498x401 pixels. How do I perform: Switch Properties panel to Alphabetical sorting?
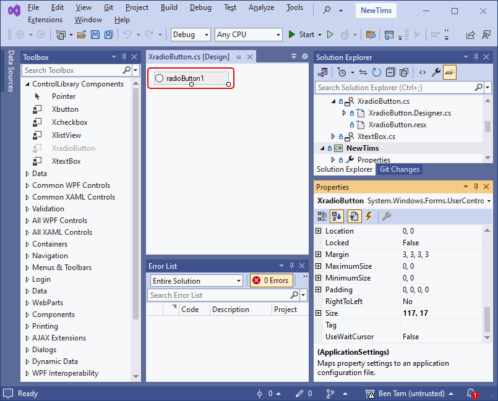click(337, 216)
